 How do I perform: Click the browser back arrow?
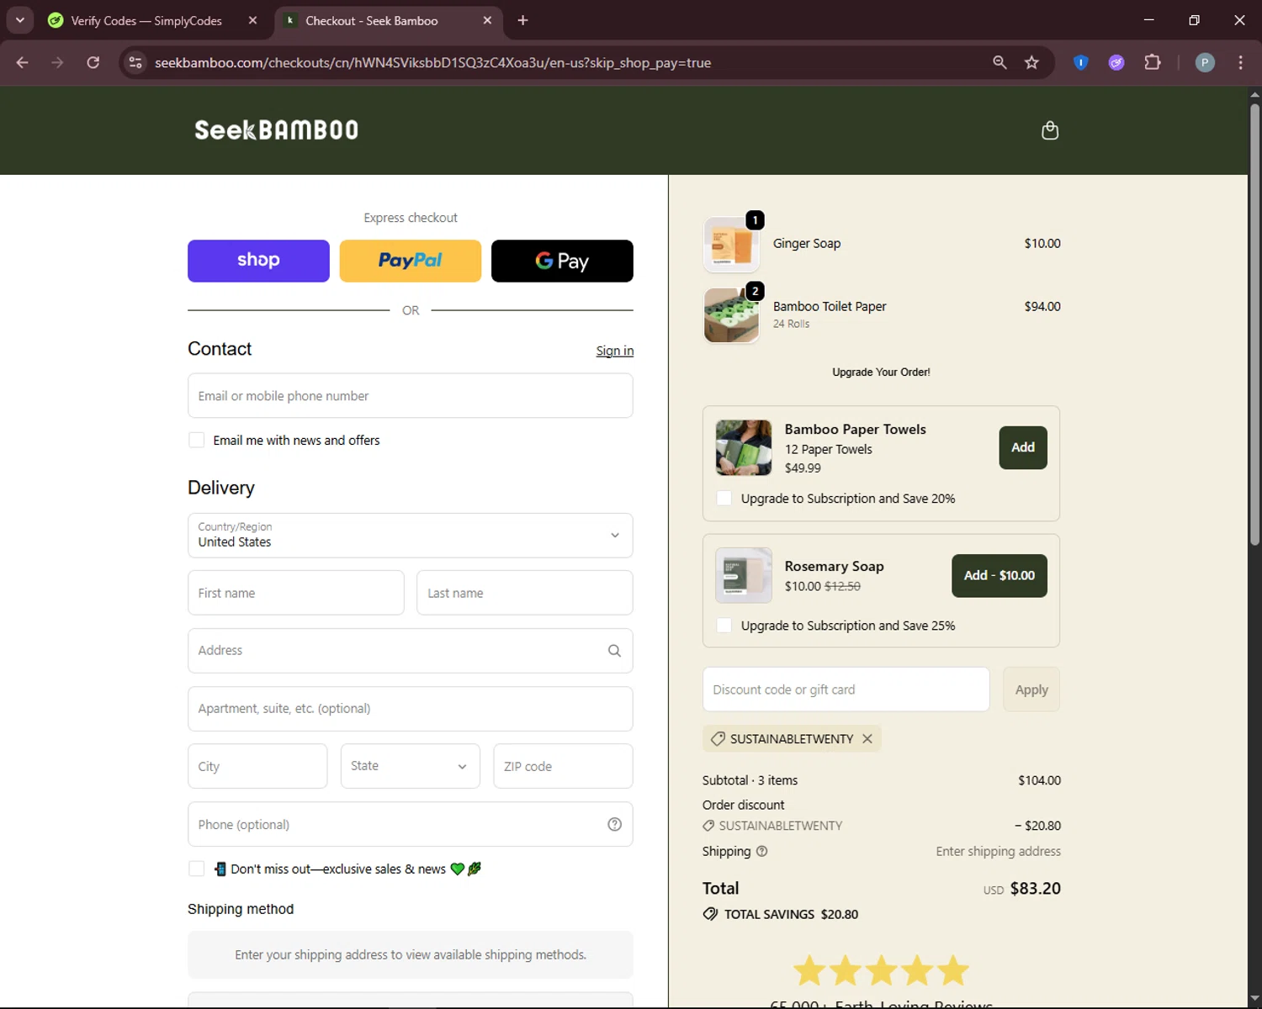(x=23, y=62)
